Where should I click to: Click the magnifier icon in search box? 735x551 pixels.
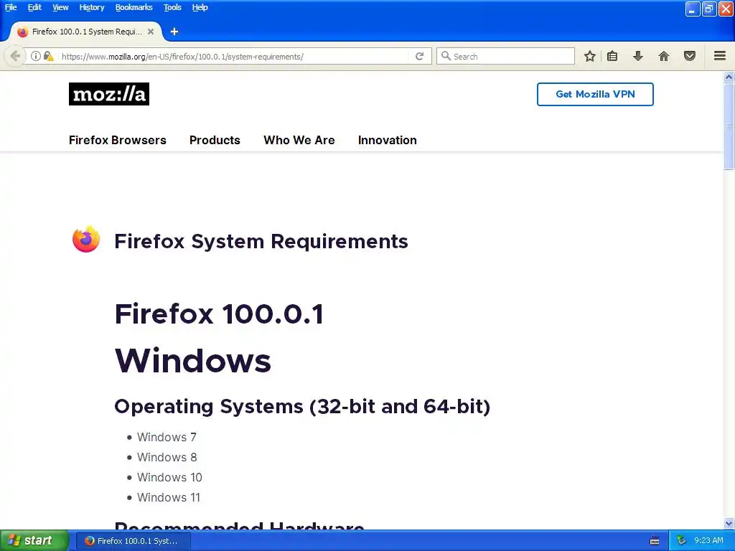pyautogui.click(x=446, y=56)
